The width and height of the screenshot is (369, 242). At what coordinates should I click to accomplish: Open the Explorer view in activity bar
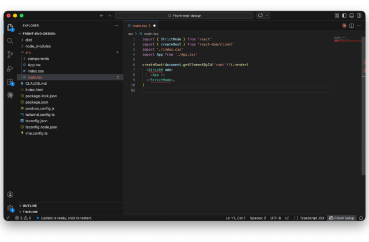click(10, 28)
